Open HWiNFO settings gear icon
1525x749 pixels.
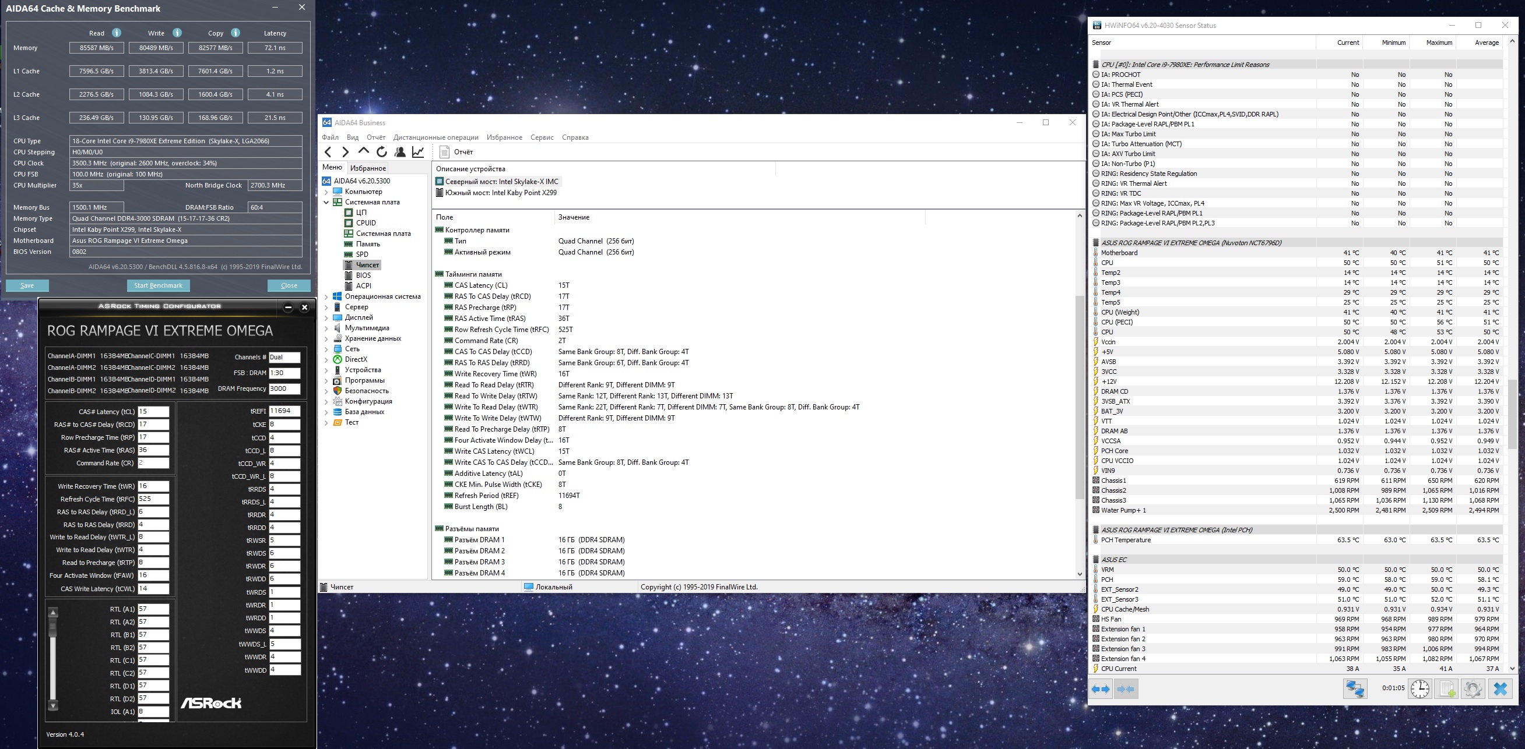1473,688
